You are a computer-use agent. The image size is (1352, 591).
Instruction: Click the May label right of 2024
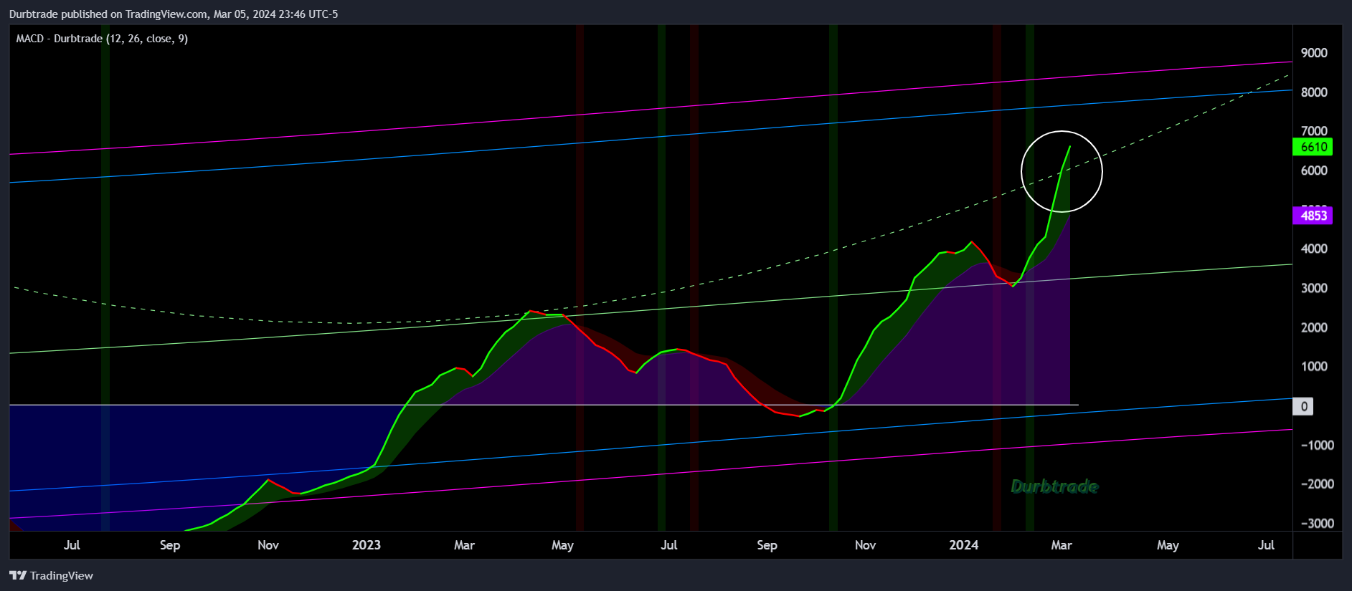click(x=1168, y=545)
